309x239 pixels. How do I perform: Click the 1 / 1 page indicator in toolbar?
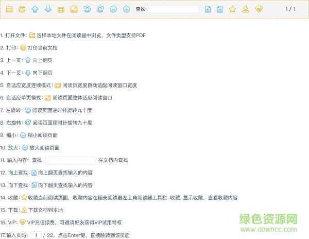290,9
